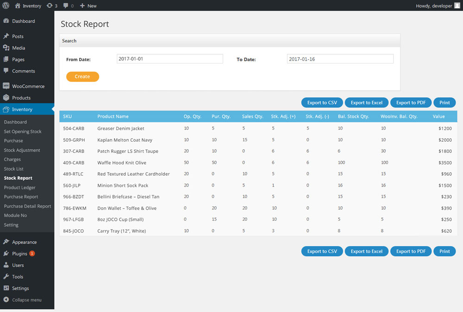463x312 pixels.
Task: Open the updates icon in admin bar
Action: coord(50,6)
